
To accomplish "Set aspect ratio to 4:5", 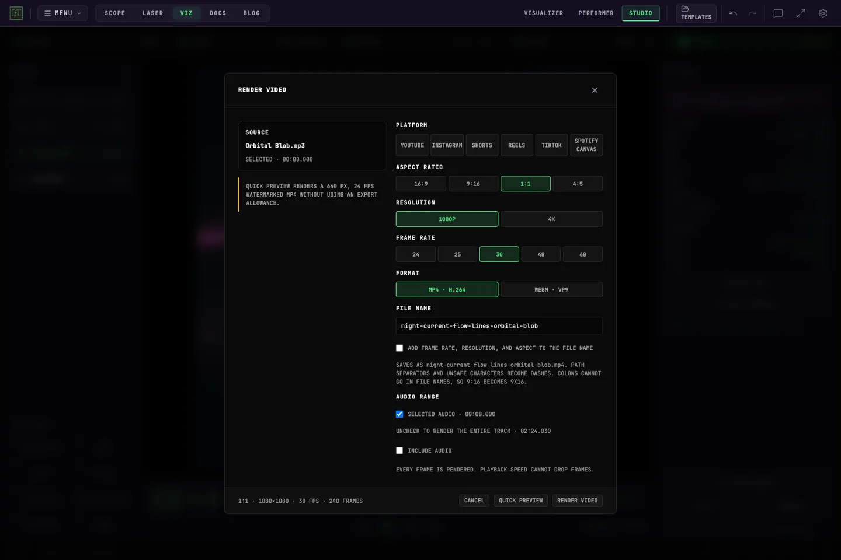I will (578, 184).
